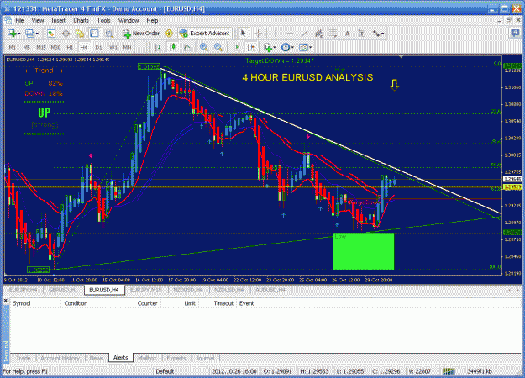Select the Fibonacci retracement tool
Screen dimensions: 525x378
click(x=333, y=33)
